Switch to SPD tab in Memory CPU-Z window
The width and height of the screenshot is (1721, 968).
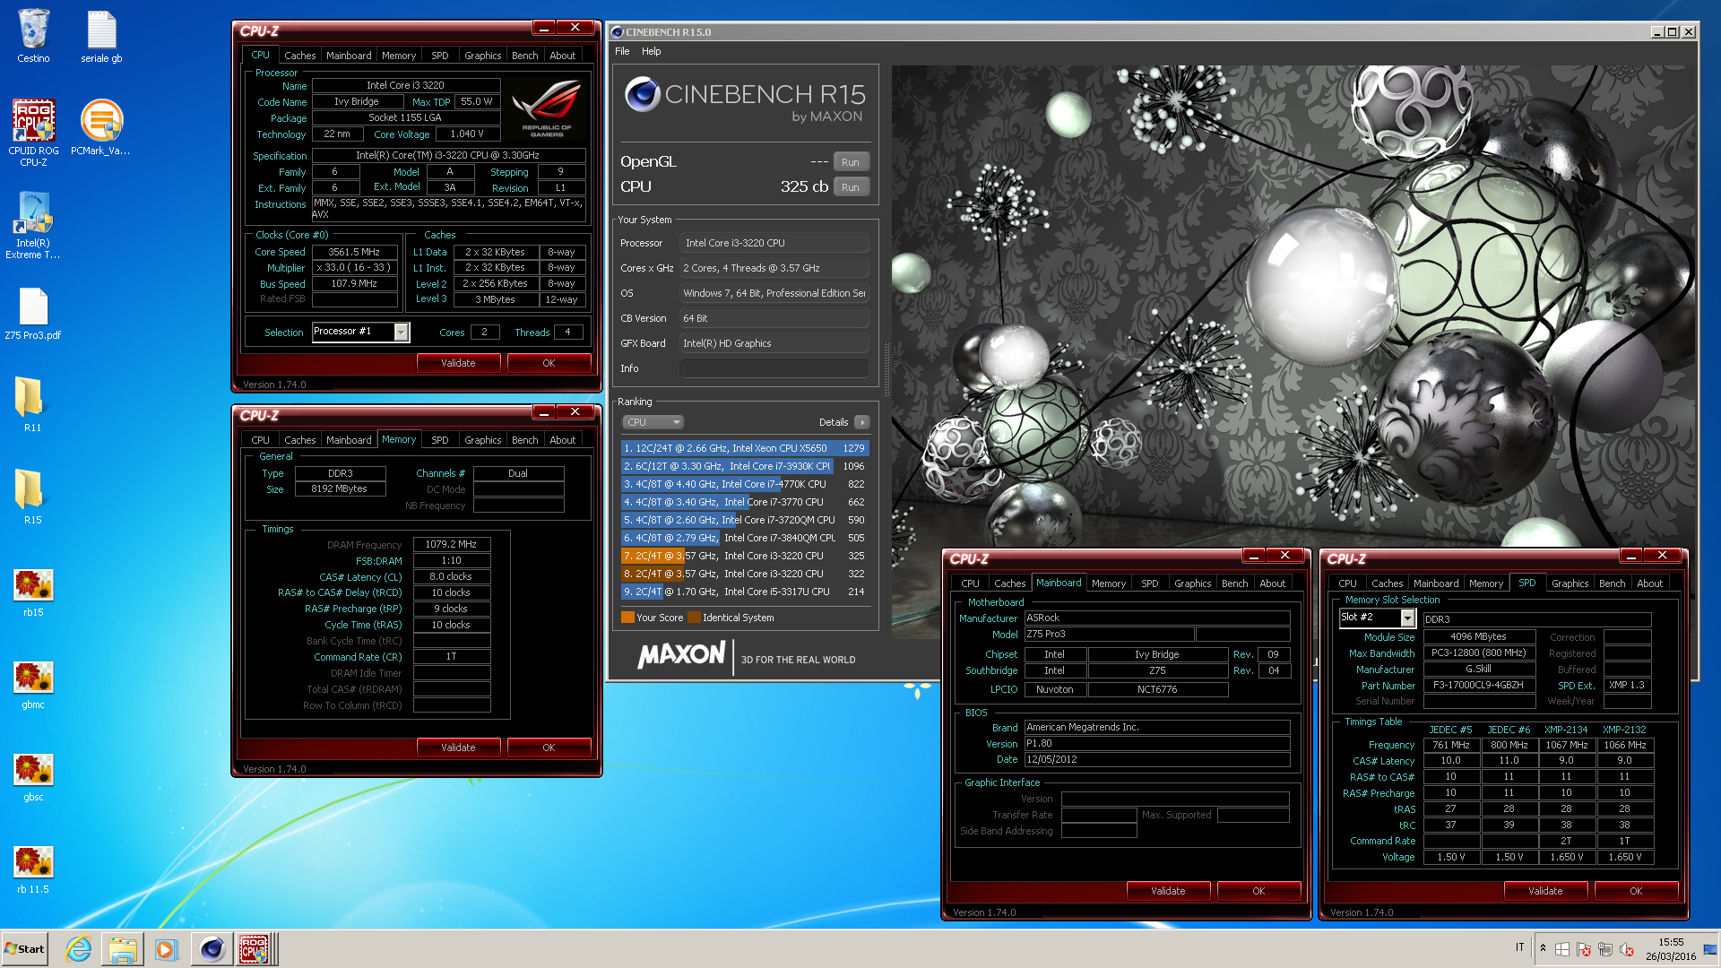439,440
